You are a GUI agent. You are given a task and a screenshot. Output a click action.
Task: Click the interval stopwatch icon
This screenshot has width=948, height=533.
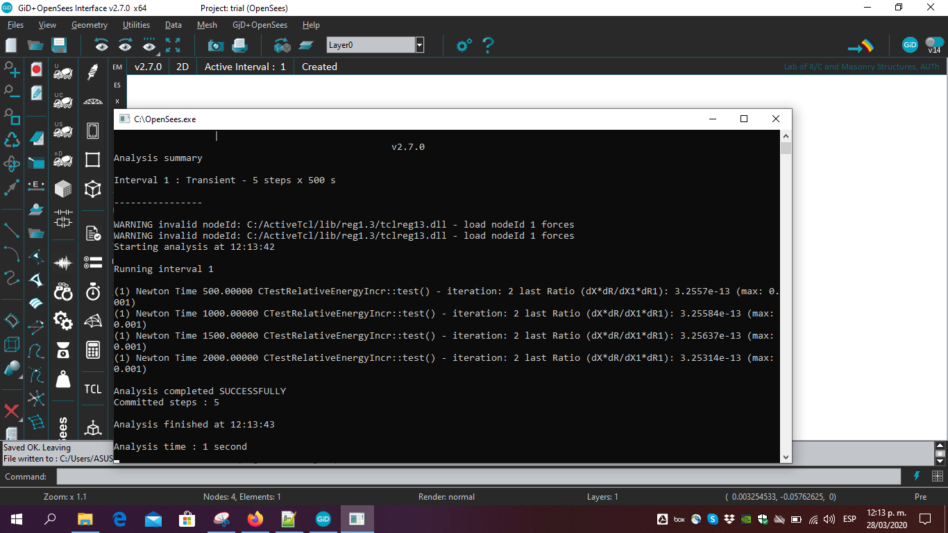click(x=92, y=291)
